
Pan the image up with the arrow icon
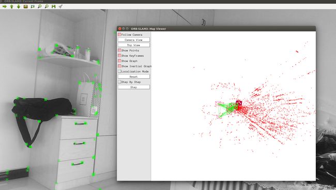point(11,7)
